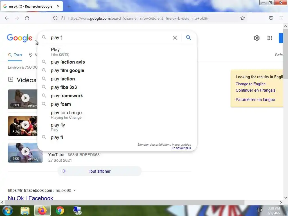
Task: Pick 'play for change' suggestion
Action: point(117,115)
